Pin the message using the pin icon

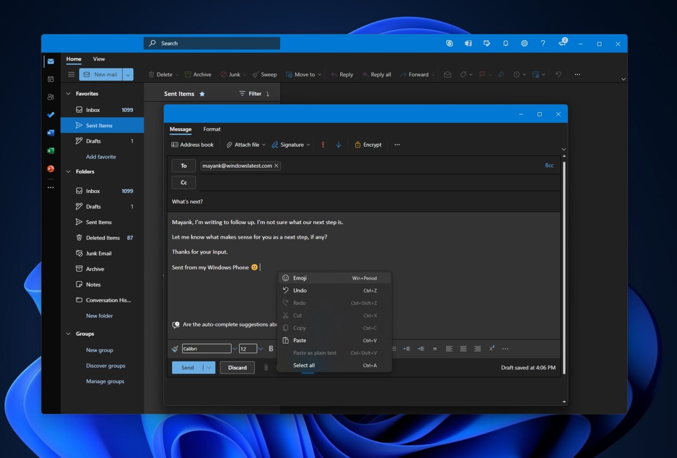501,74
